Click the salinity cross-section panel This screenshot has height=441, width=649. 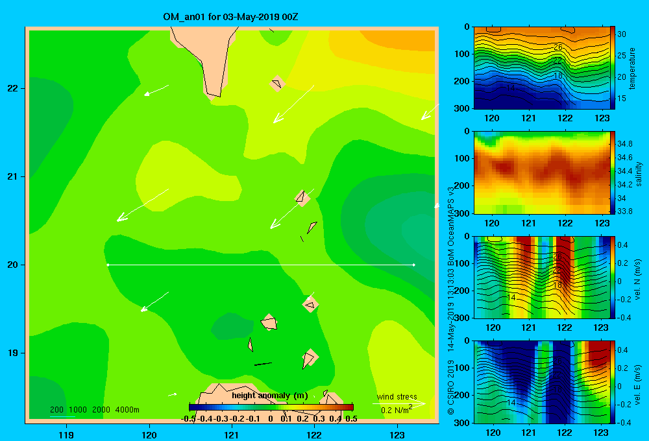(x=542, y=173)
